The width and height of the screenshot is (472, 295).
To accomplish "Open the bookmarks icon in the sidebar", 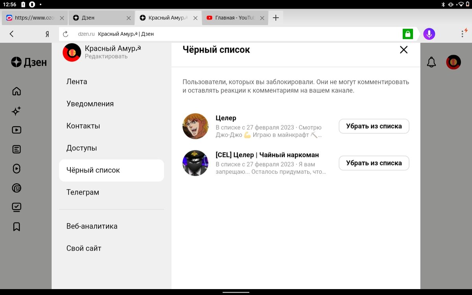I will (16, 227).
